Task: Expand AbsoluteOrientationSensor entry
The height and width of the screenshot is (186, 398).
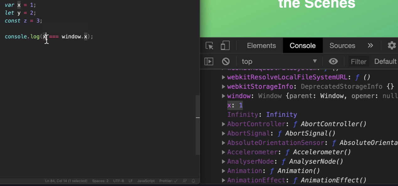Action: click(223, 143)
